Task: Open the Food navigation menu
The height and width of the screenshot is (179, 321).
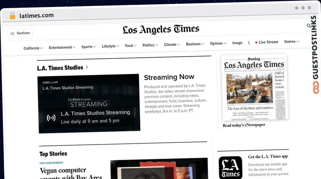Action: click(131, 46)
